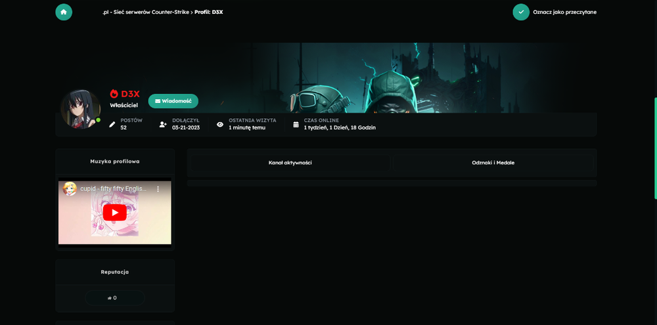Viewport: 657px width, 325px height.
Task: Click the posts count 52
Action: (x=124, y=128)
